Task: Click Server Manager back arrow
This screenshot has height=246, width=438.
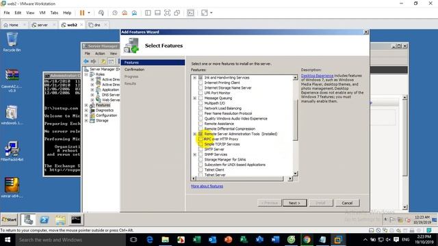Action: click(86, 61)
